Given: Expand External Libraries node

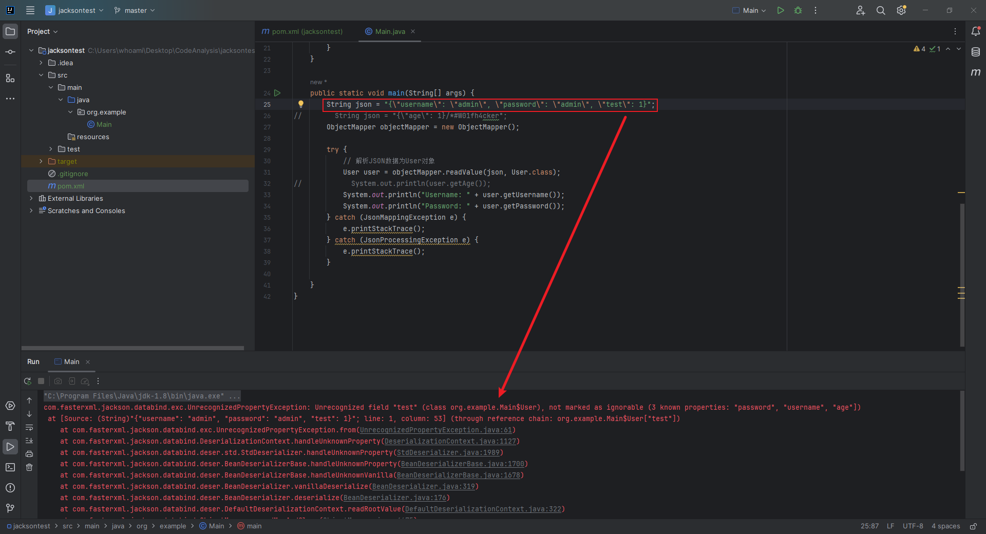Looking at the screenshot, I should [31, 198].
